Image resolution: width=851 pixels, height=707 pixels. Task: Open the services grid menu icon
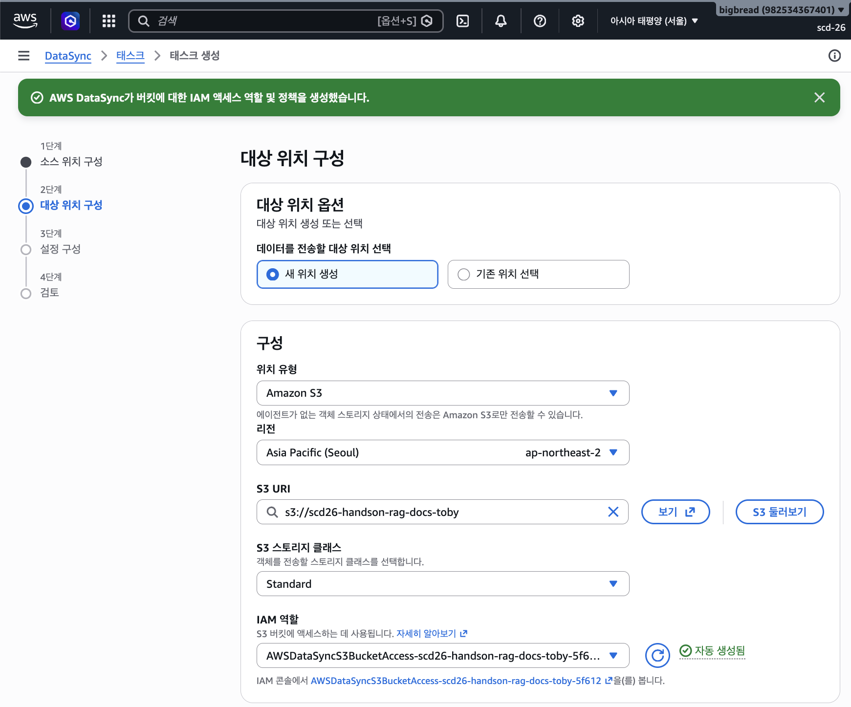(x=109, y=21)
